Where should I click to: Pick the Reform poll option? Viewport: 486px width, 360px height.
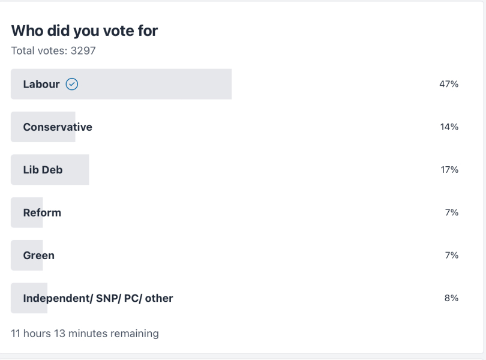point(42,212)
